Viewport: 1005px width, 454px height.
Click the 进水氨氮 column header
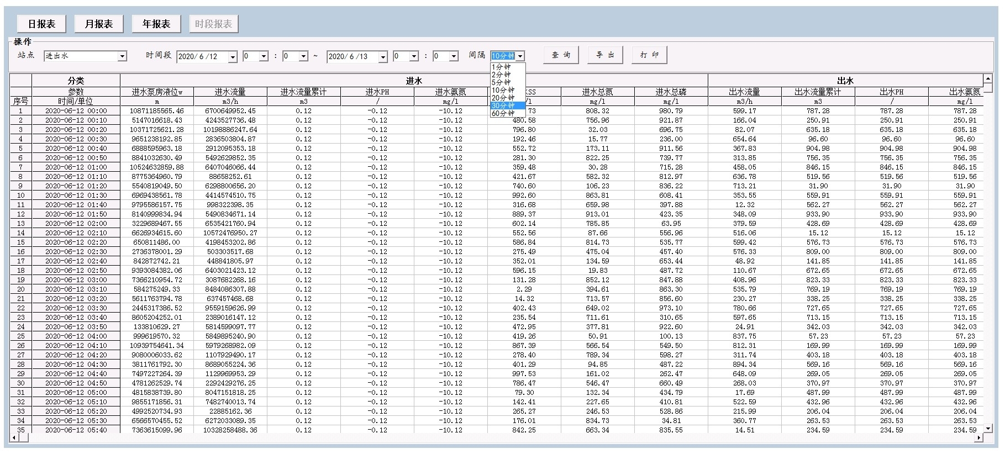[450, 92]
